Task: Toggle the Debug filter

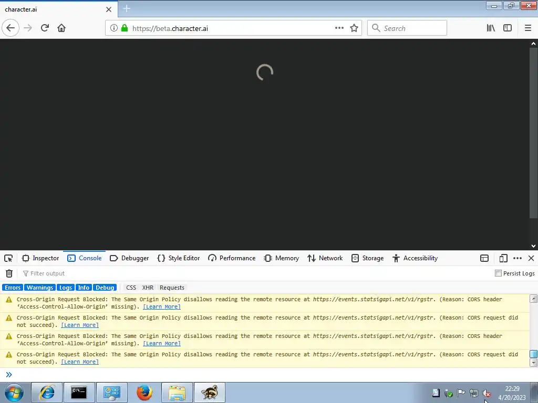Action: (105, 288)
